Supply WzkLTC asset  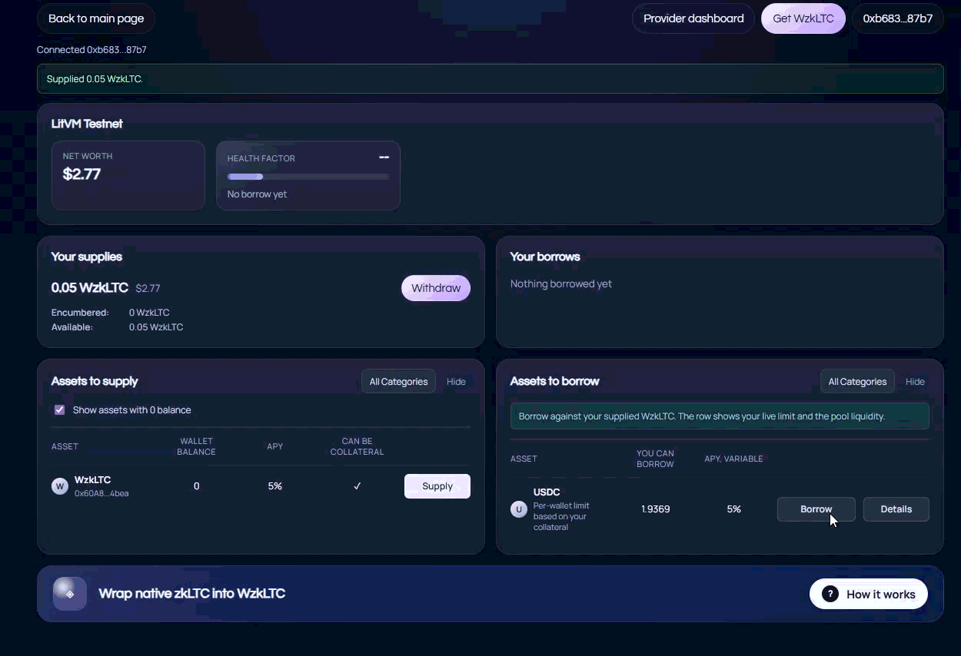point(437,486)
